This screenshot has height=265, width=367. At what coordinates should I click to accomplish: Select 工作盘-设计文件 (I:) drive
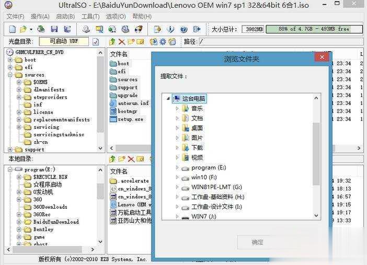tap(216, 207)
